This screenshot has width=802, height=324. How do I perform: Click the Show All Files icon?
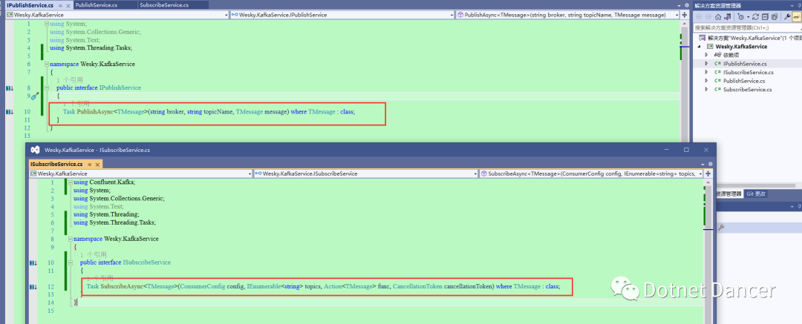(x=775, y=17)
